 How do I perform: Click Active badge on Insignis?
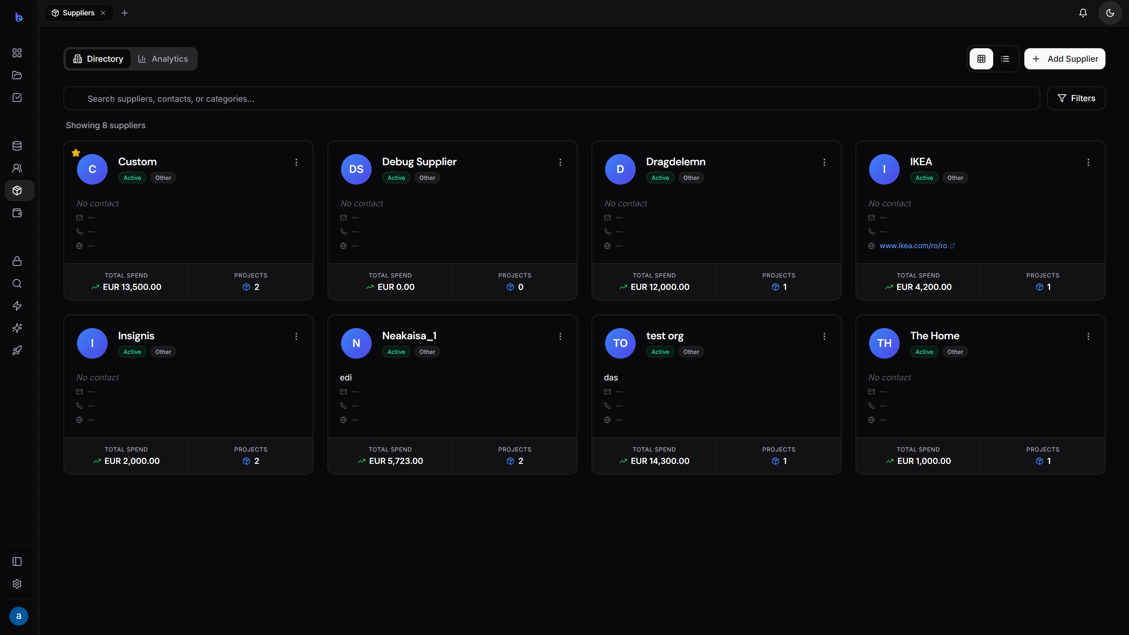point(132,352)
